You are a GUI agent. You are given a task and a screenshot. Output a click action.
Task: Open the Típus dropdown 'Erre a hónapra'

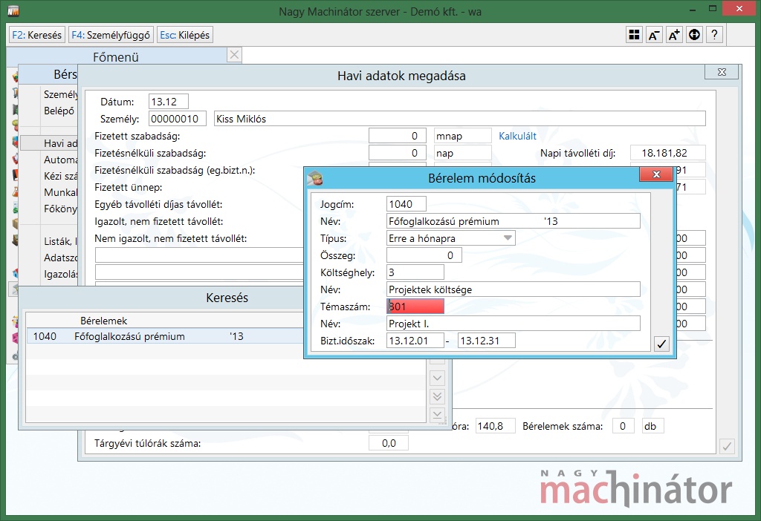[451, 238]
